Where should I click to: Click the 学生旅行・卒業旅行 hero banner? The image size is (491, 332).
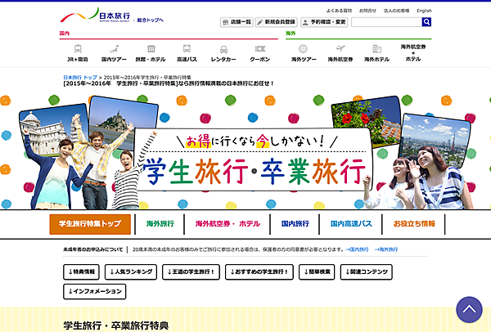245,152
